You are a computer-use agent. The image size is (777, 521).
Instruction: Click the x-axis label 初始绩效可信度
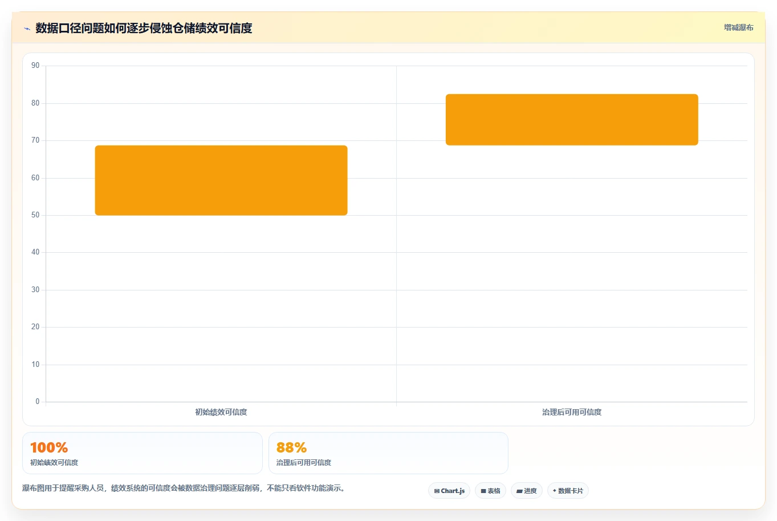click(x=221, y=412)
